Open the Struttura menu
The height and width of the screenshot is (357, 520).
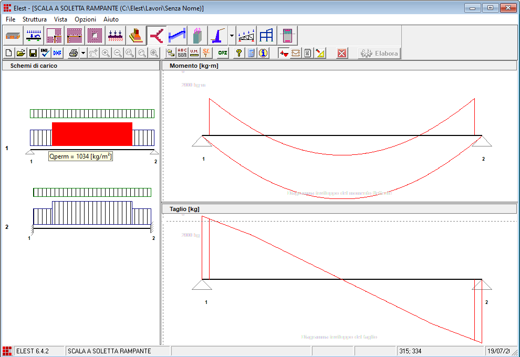pos(35,19)
